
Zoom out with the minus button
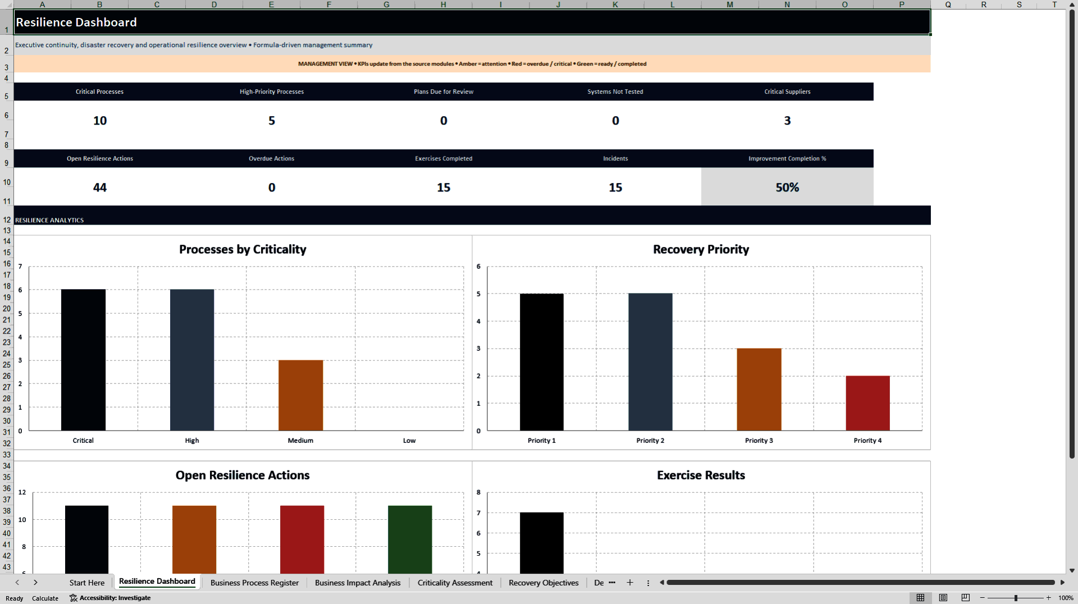983,598
